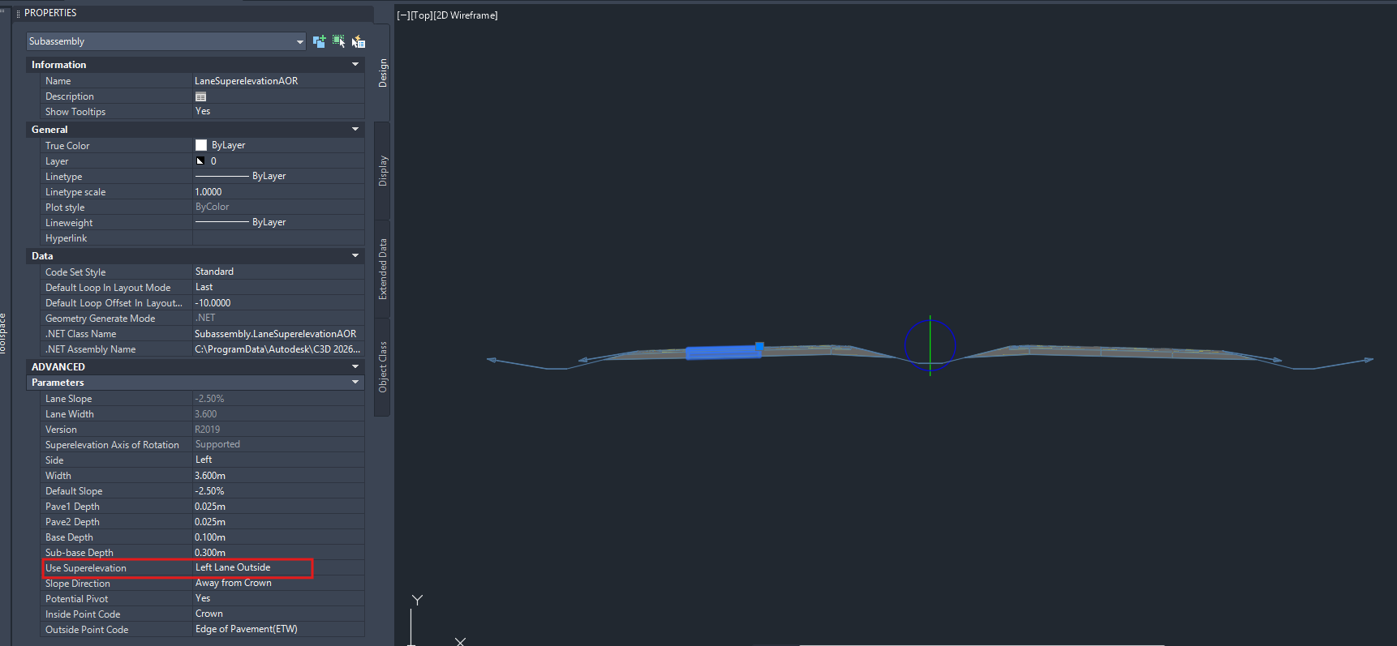Change the Use Superelevation value
This screenshot has width=1397, height=646.
(278, 567)
